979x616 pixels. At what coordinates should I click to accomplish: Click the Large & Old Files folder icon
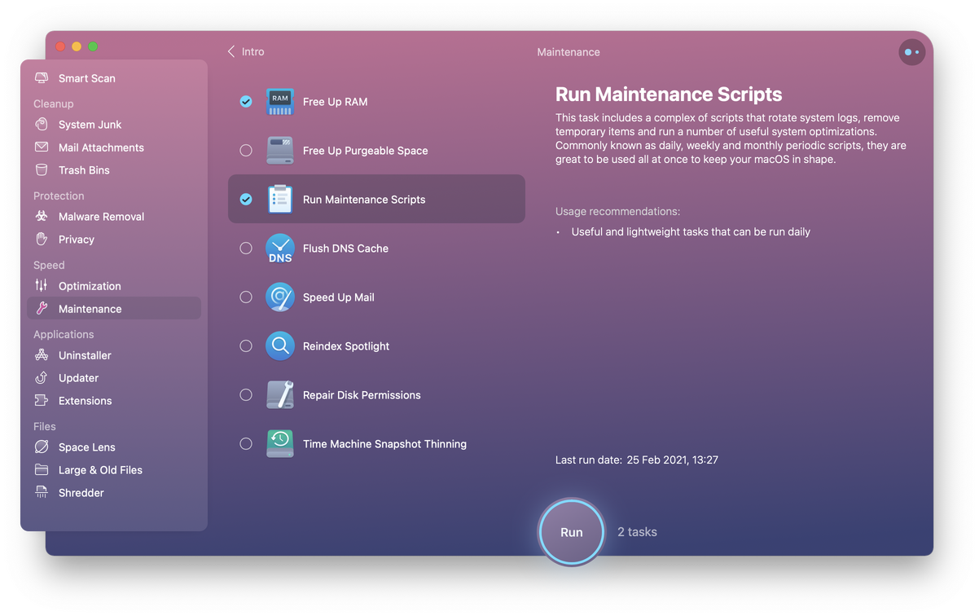[x=42, y=470]
